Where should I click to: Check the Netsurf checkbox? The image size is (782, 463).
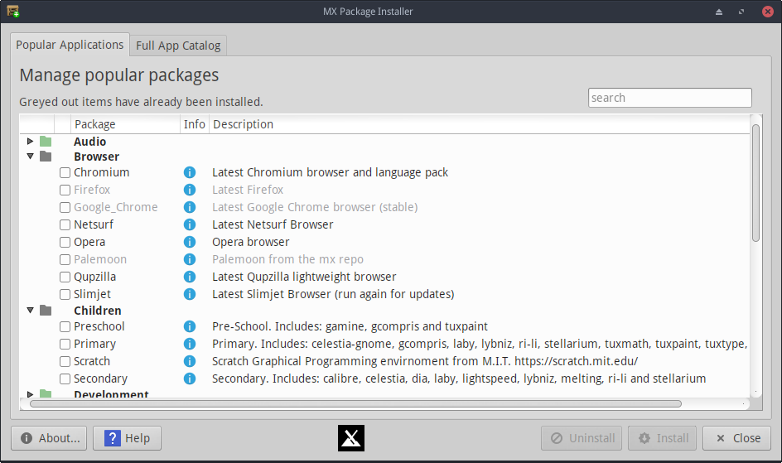[65, 225]
